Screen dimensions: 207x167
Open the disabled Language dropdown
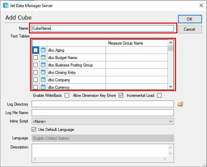(103, 138)
